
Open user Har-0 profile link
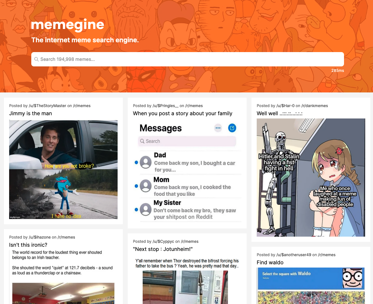pyautogui.click(x=285, y=106)
